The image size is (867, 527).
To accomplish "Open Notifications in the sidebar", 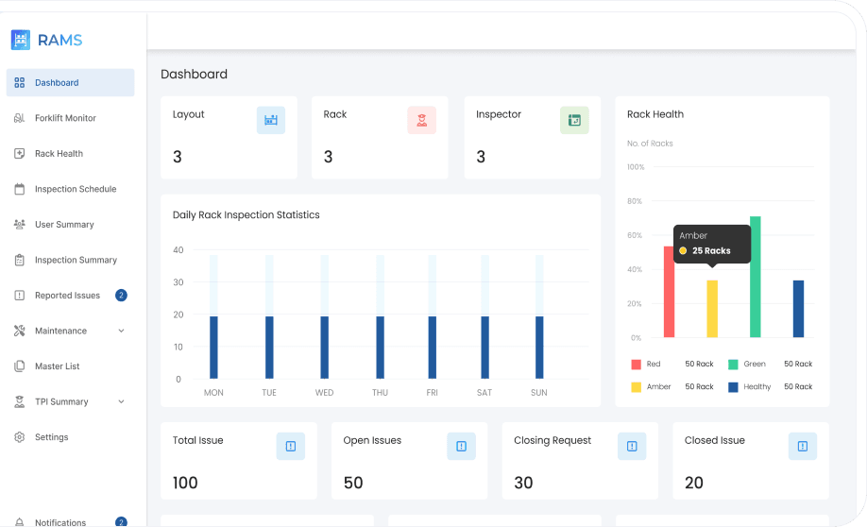I will pyautogui.click(x=60, y=522).
